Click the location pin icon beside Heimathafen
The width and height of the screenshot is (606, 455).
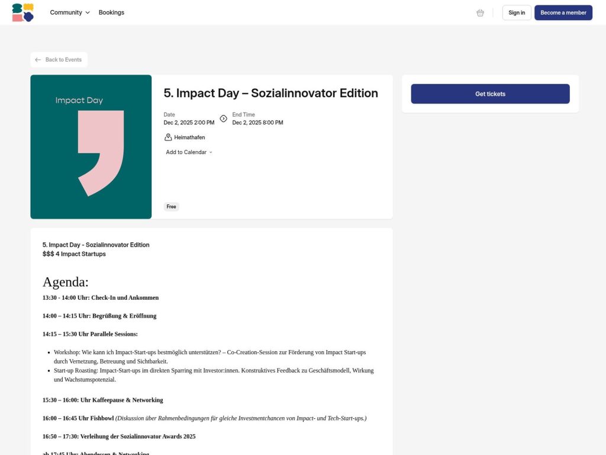(167, 137)
